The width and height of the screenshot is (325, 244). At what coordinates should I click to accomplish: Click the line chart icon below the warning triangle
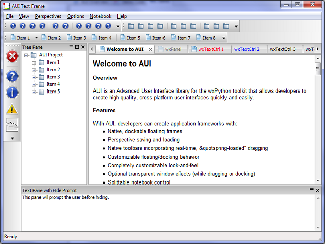(x=12, y=125)
